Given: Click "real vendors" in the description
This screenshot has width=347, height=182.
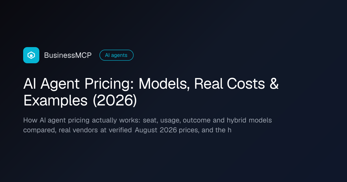Looking at the screenshot, I should [78, 130].
